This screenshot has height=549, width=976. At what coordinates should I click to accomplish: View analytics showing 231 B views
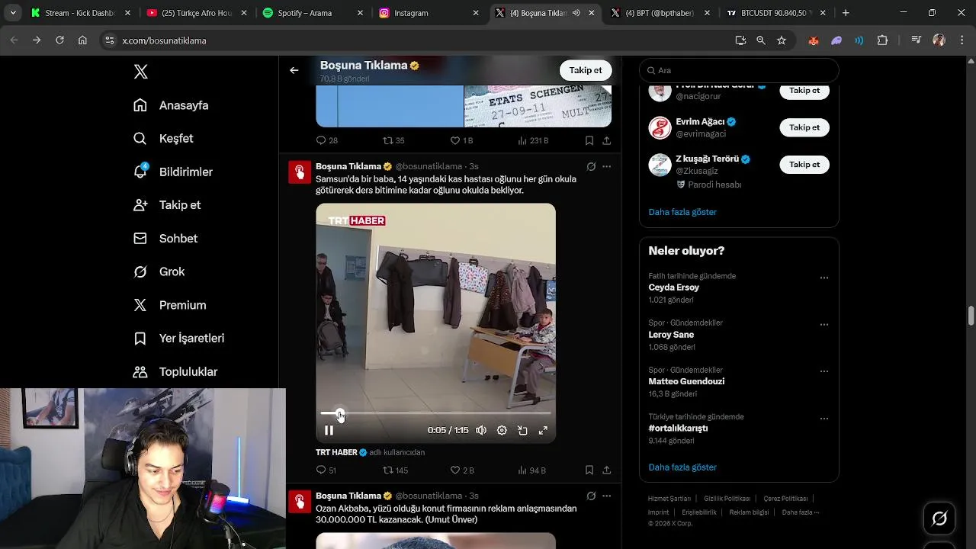click(x=533, y=141)
